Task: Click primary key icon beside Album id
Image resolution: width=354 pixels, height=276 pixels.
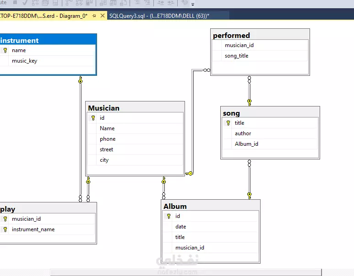Action: [x=169, y=216]
